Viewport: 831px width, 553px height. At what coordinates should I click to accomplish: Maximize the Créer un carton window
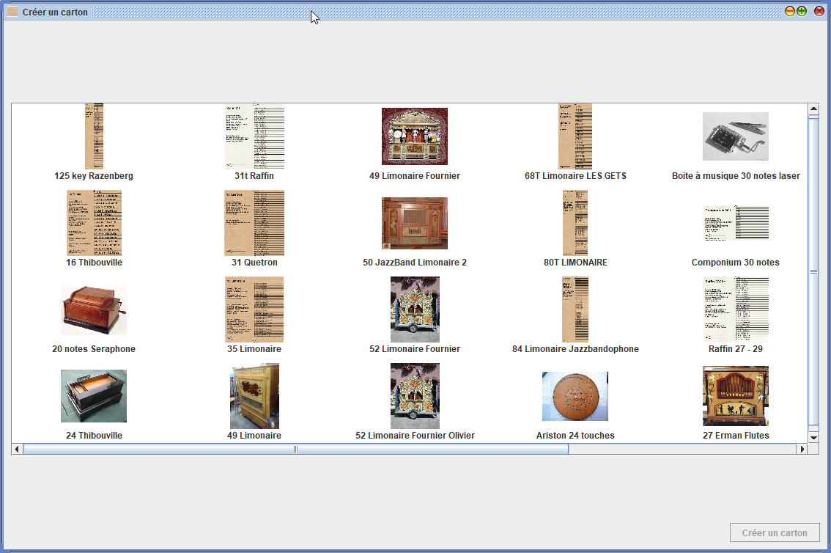[802, 12]
